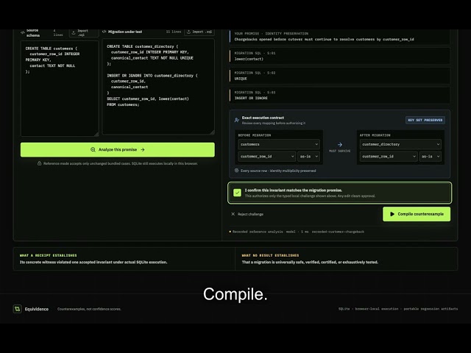The height and width of the screenshot is (353, 471).
Task: Click the 'UNIQUE' migration SQL finding
Action: click(x=339, y=76)
